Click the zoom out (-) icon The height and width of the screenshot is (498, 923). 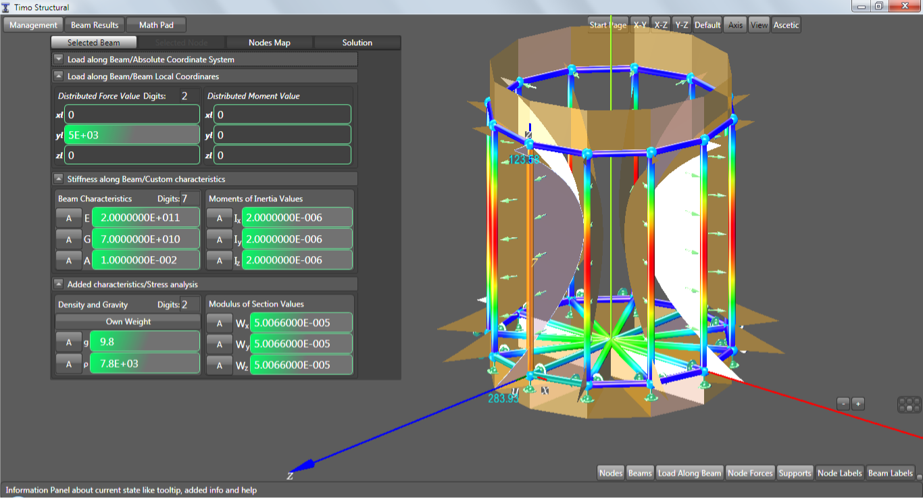842,403
